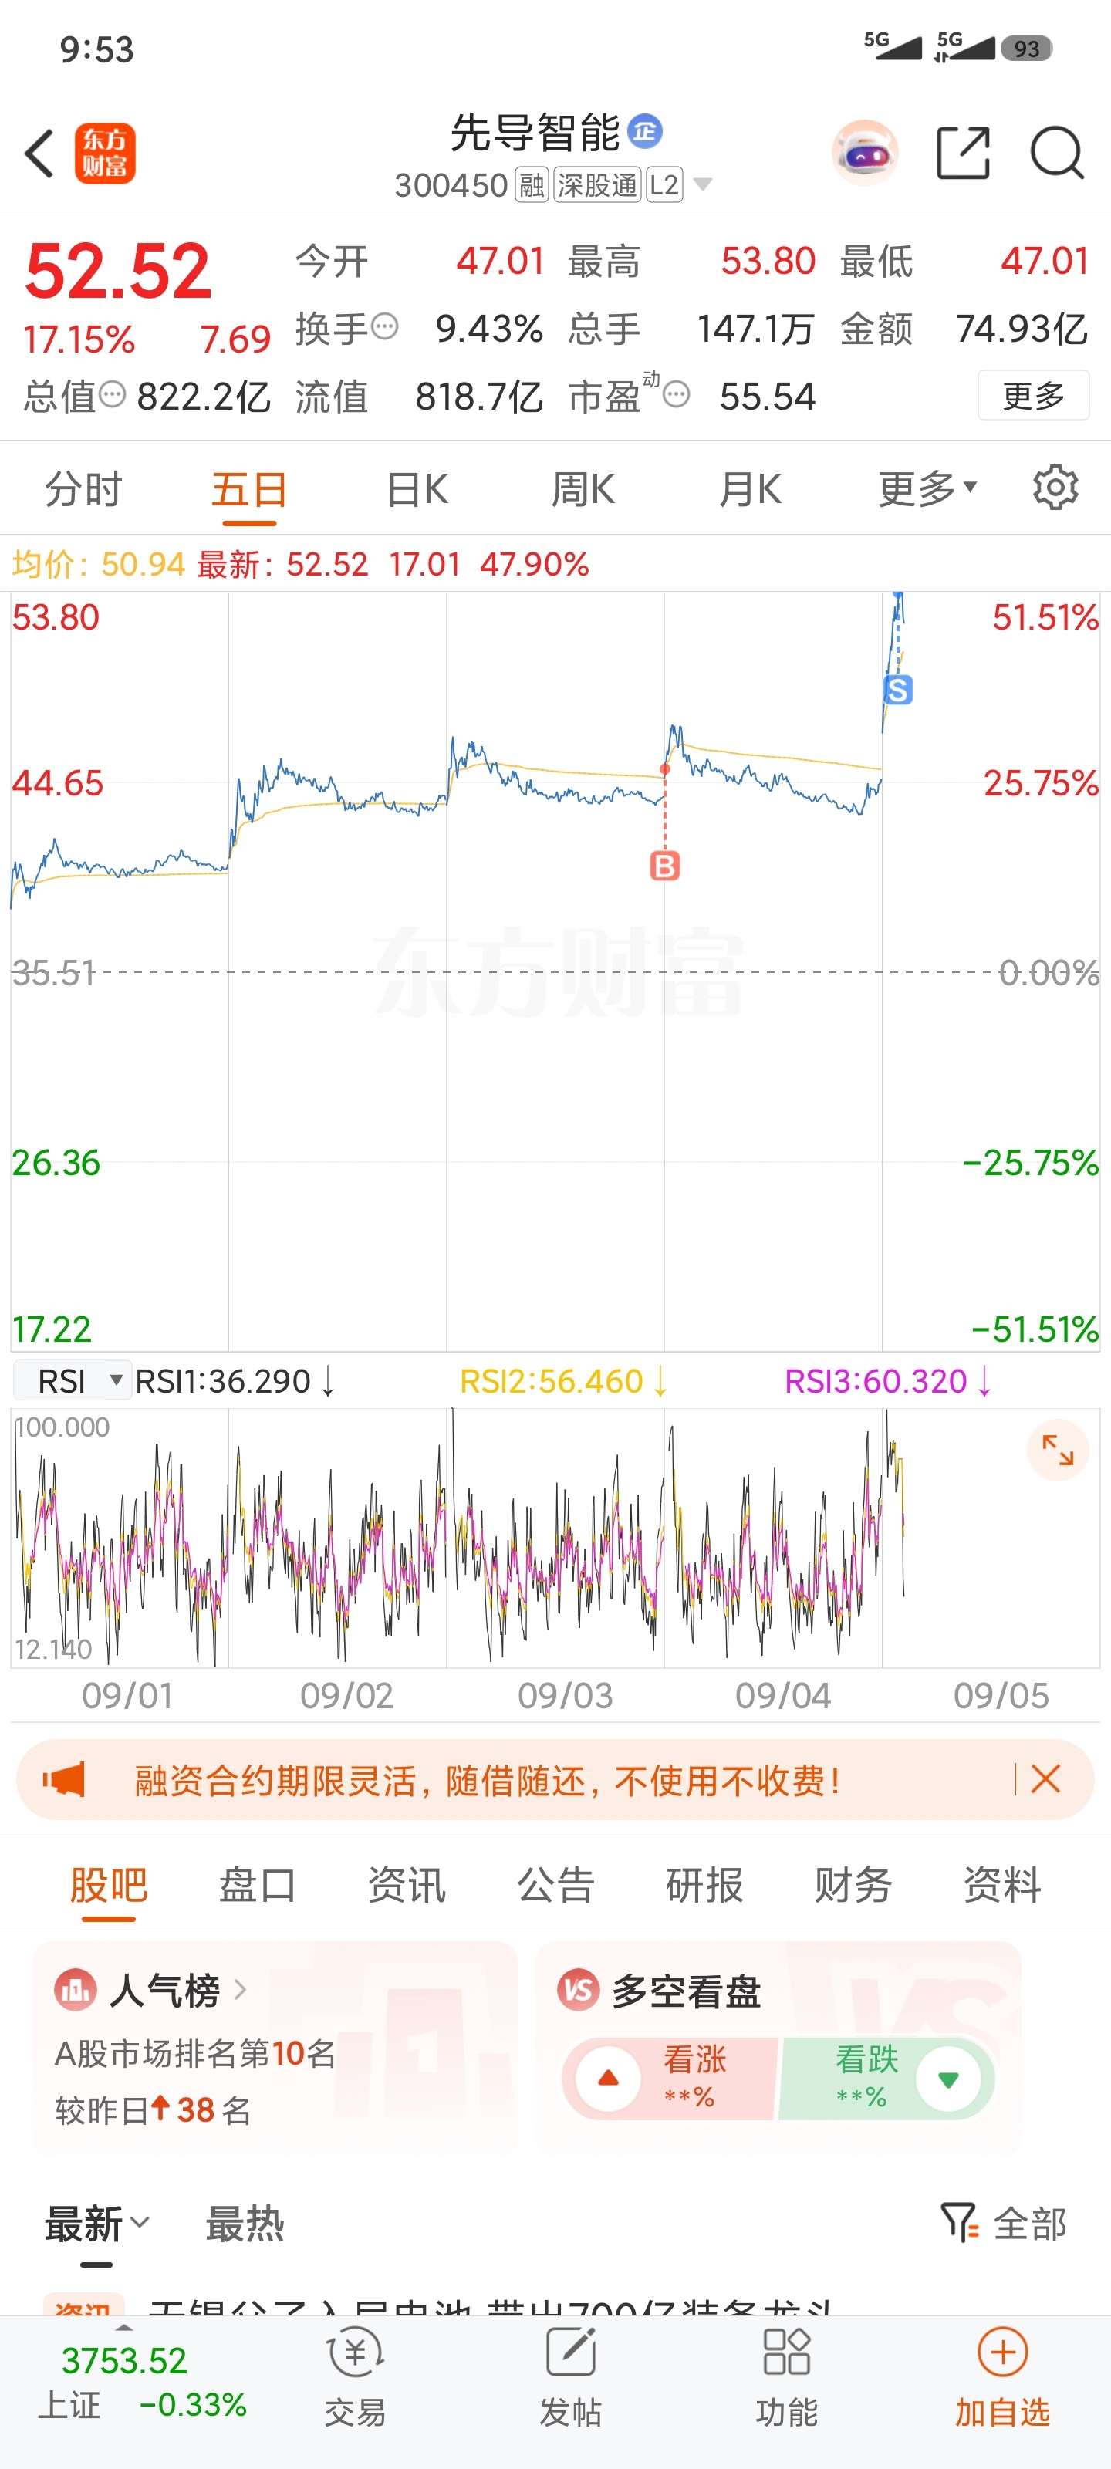Open chart settings gear icon
This screenshot has width=1111, height=2469.
pyautogui.click(x=1055, y=489)
